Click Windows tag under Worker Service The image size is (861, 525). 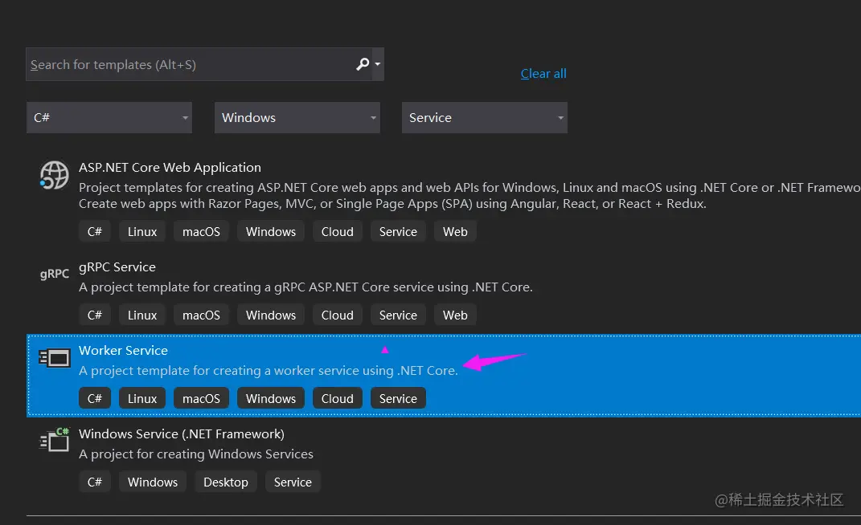click(x=271, y=398)
